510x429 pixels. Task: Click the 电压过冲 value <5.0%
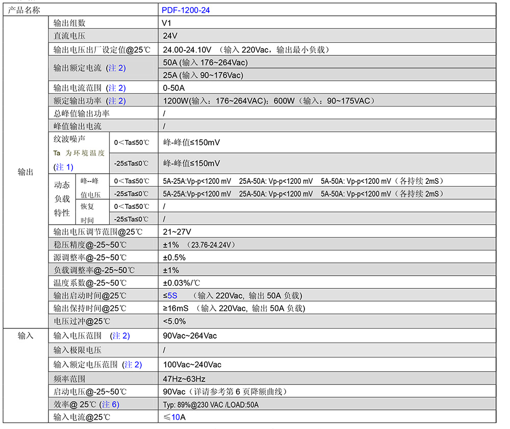[174, 321]
